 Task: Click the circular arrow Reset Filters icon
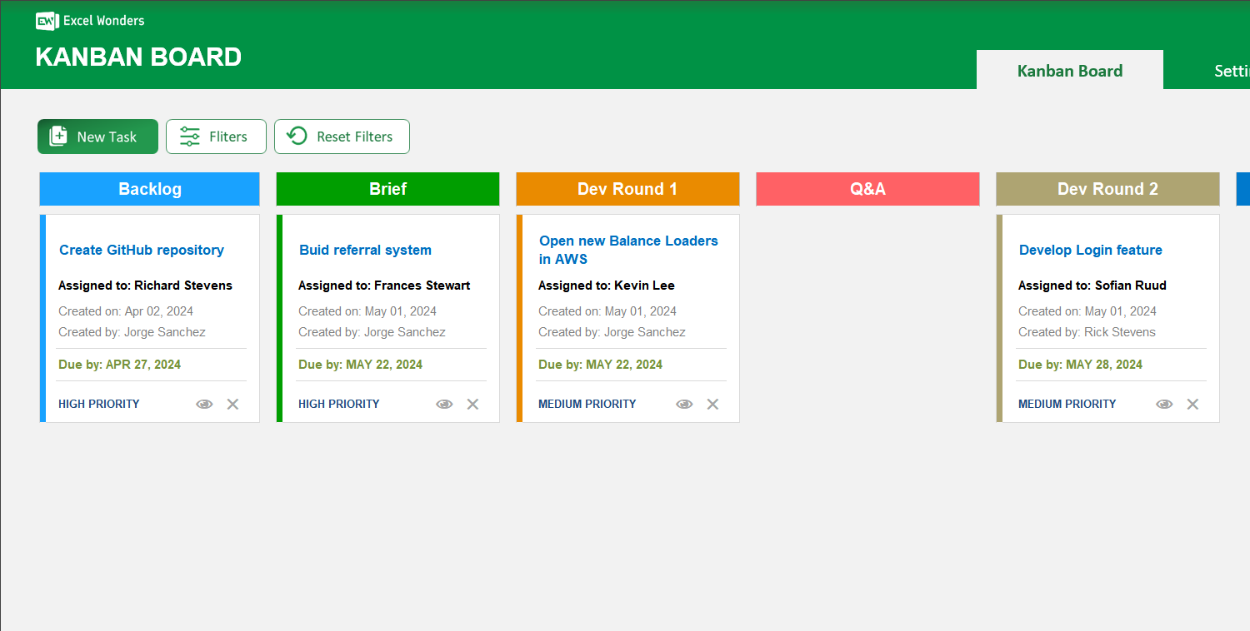click(x=297, y=136)
